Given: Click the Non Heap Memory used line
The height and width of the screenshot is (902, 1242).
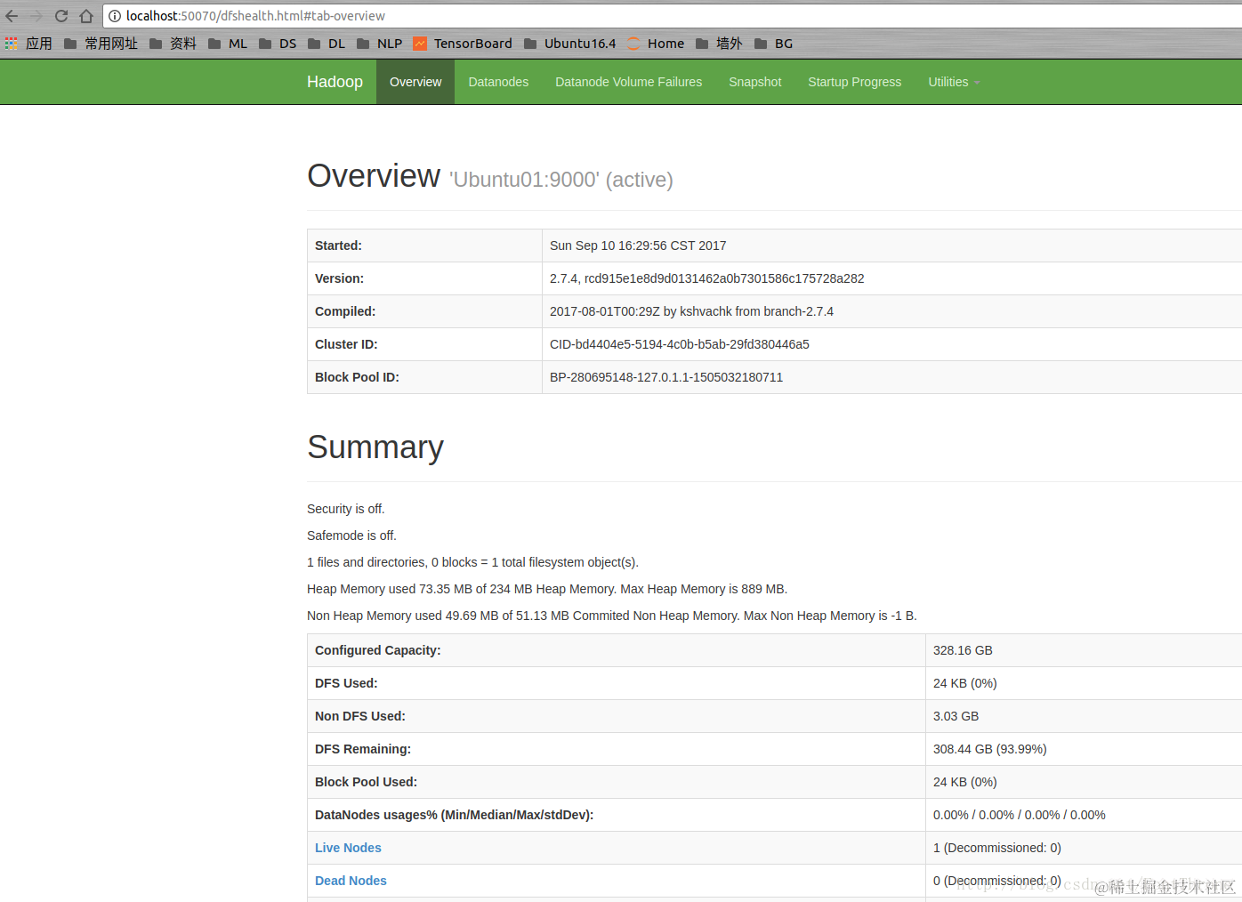Looking at the screenshot, I should click(x=612, y=616).
